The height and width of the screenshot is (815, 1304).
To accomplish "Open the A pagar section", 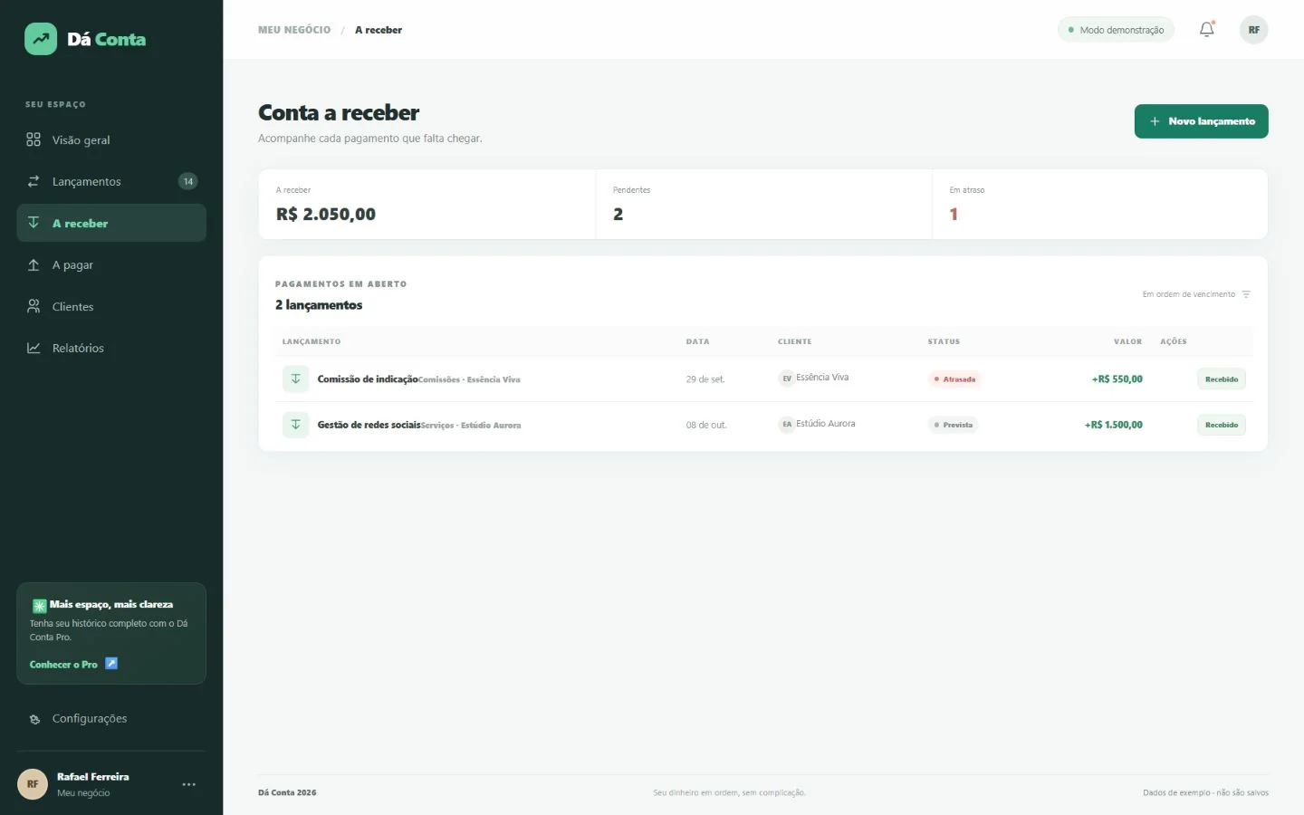I will pos(111,265).
